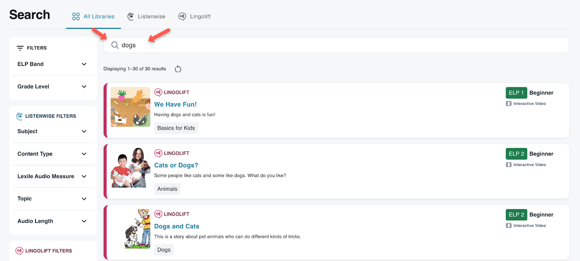580x261 pixels.
Task: Click the reset results circular arrow icon
Action: point(178,69)
